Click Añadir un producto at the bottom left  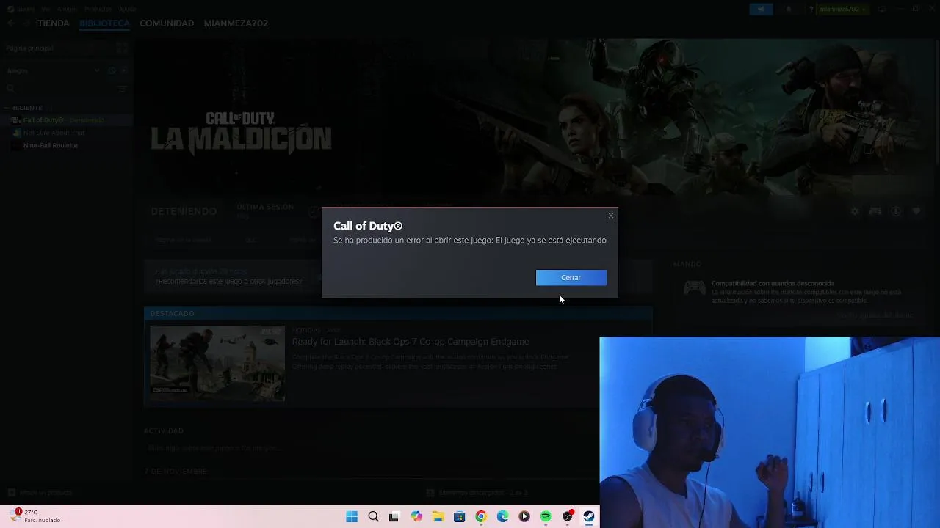pyautogui.click(x=40, y=493)
